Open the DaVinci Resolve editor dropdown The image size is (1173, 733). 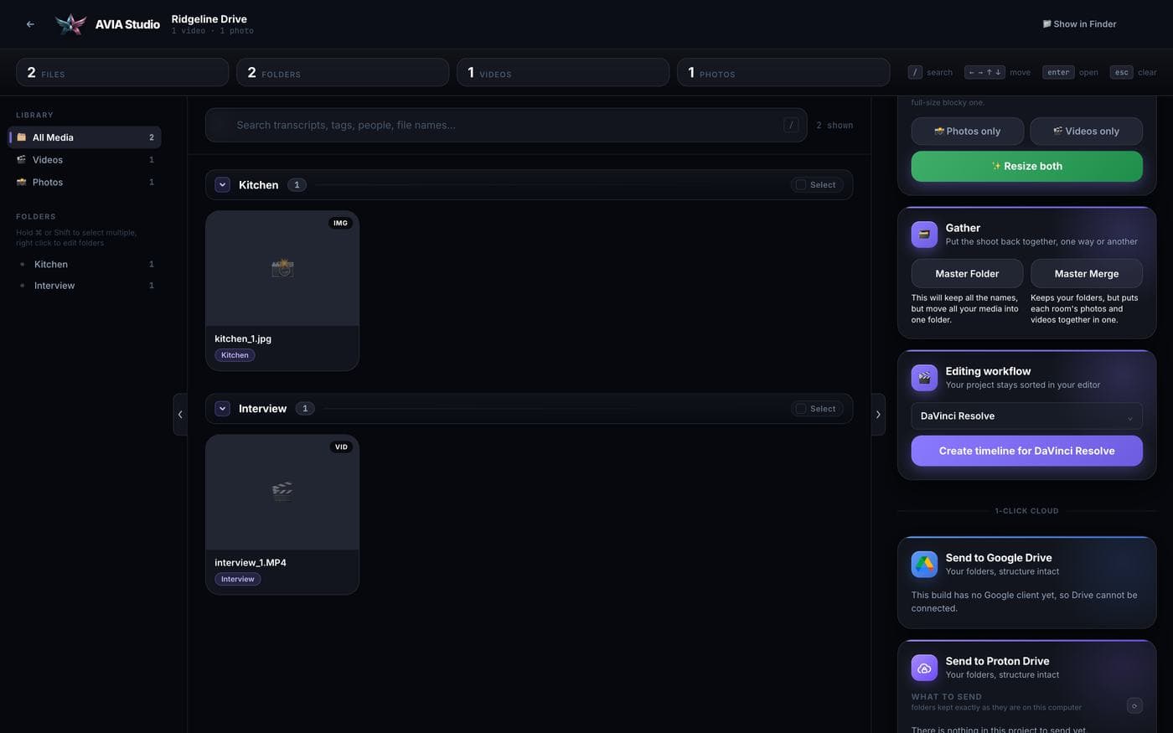[1026, 416]
